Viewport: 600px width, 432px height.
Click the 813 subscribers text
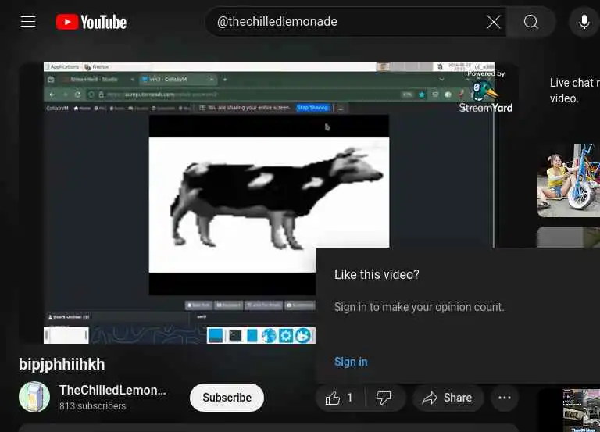pos(93,406)
